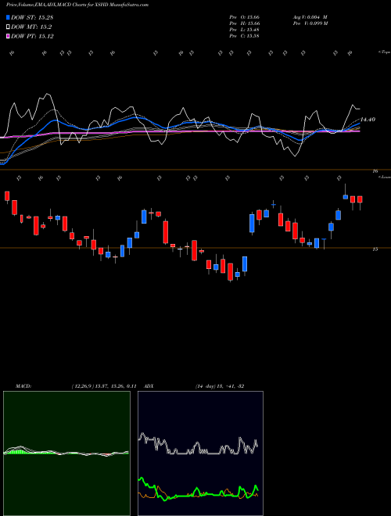This screenshot has height=516, width=391.
Task: Click the 'Pre V: 0.099 M' volume text
Action: pos(310,23)
